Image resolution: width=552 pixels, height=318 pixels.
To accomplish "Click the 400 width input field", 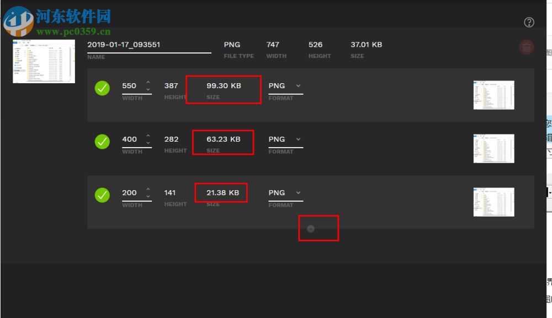I will coord(130,139).
